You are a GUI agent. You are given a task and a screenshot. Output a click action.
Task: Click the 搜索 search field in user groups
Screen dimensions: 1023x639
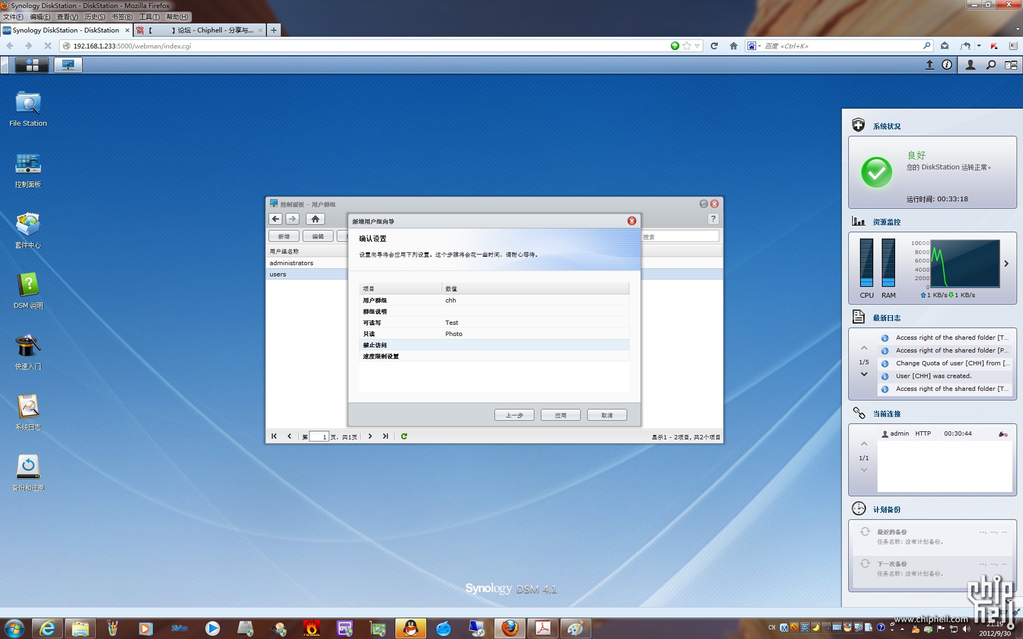tap(680, 236)
